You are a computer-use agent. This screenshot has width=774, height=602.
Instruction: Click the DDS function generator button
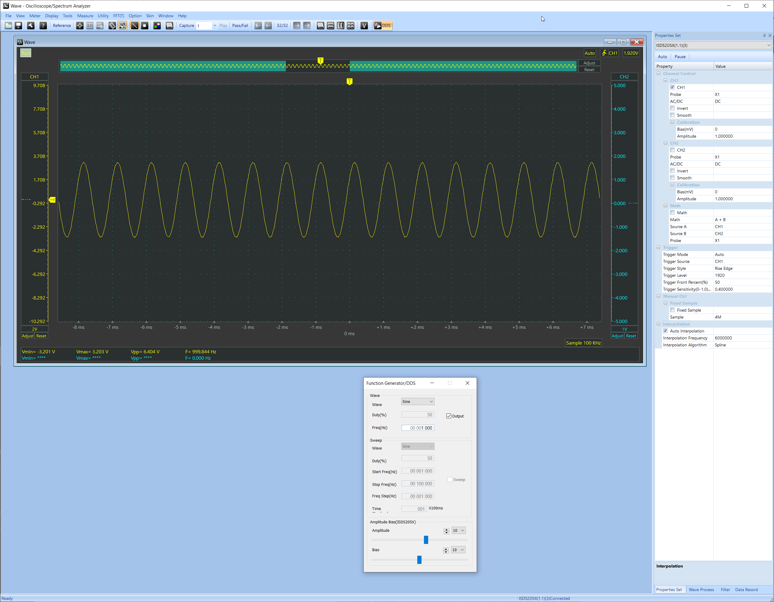383,25
